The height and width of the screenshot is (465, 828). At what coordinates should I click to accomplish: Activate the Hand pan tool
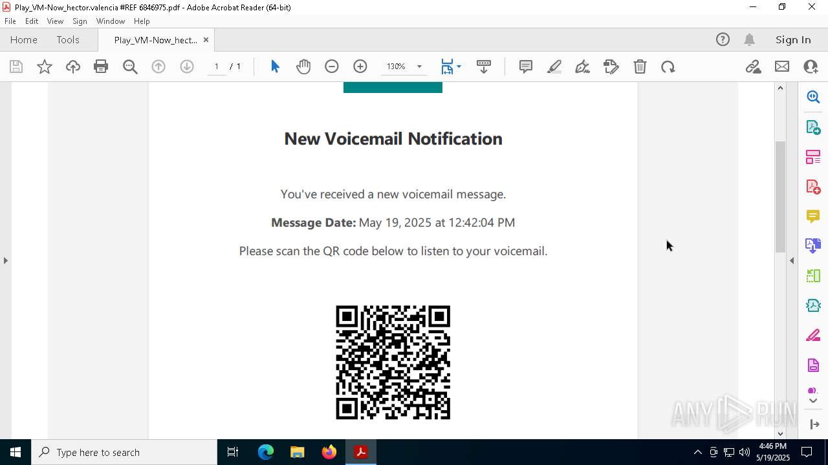point(303,67)
